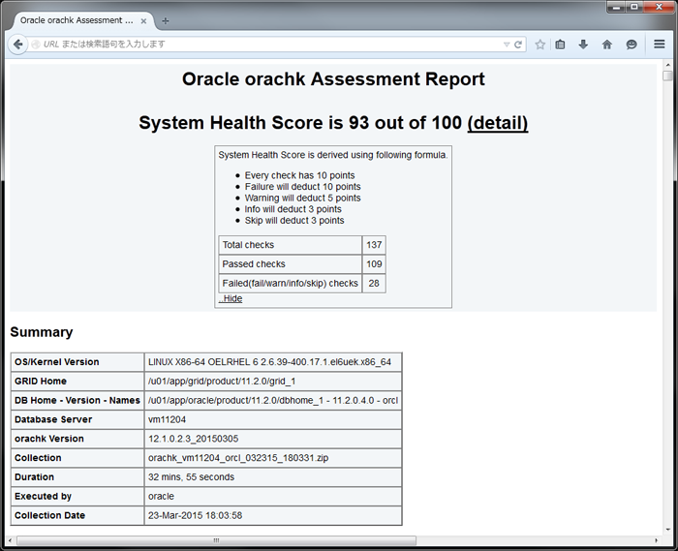Click the Summary heading

point(42,332)
